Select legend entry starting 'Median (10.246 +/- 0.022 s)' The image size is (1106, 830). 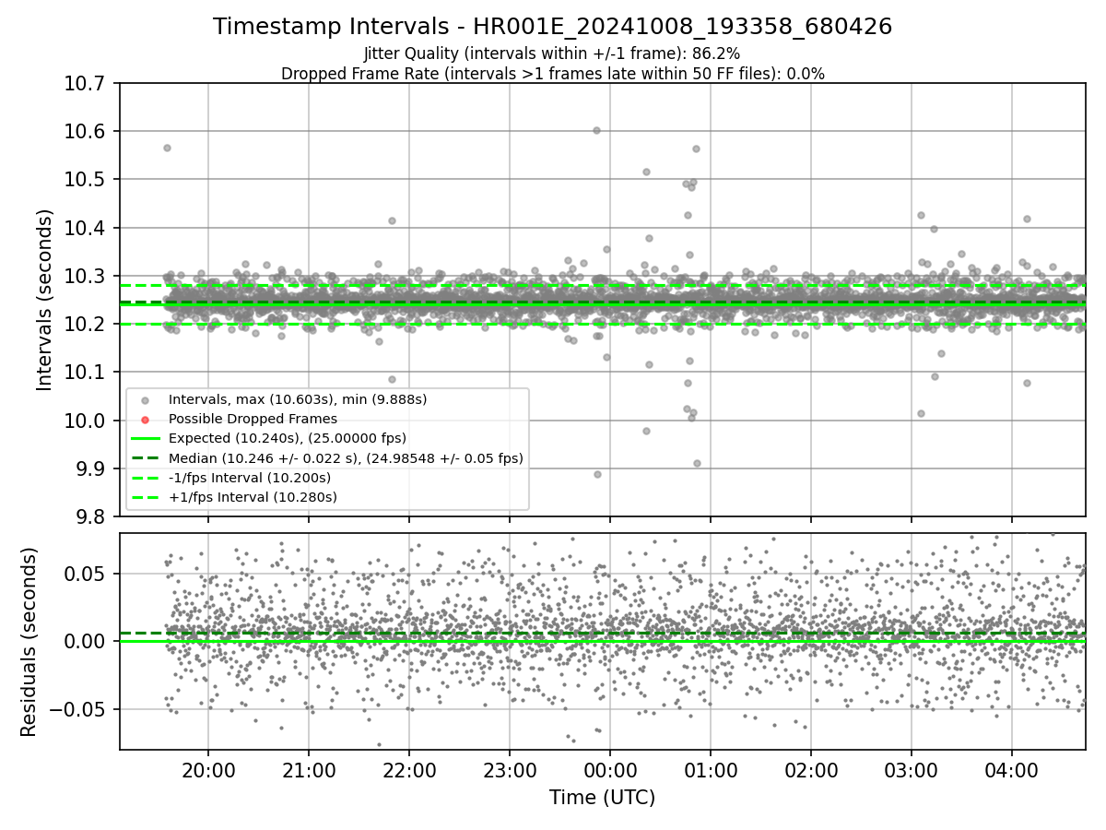click(346, 457)
